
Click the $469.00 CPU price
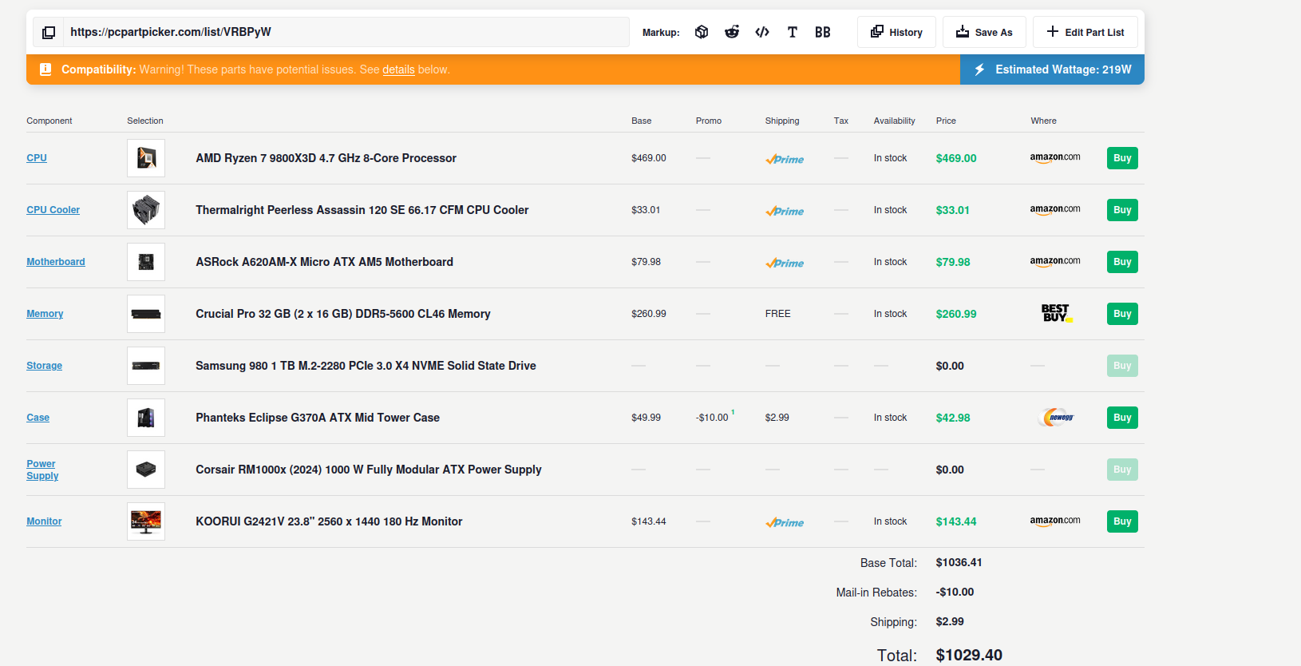tap(956, 158)
